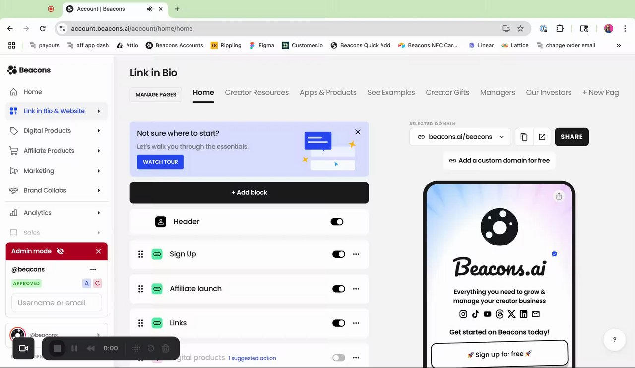Open the selected domain dropdown
Image resolution: width=635 pixels, height=368 pixels.
460,137
